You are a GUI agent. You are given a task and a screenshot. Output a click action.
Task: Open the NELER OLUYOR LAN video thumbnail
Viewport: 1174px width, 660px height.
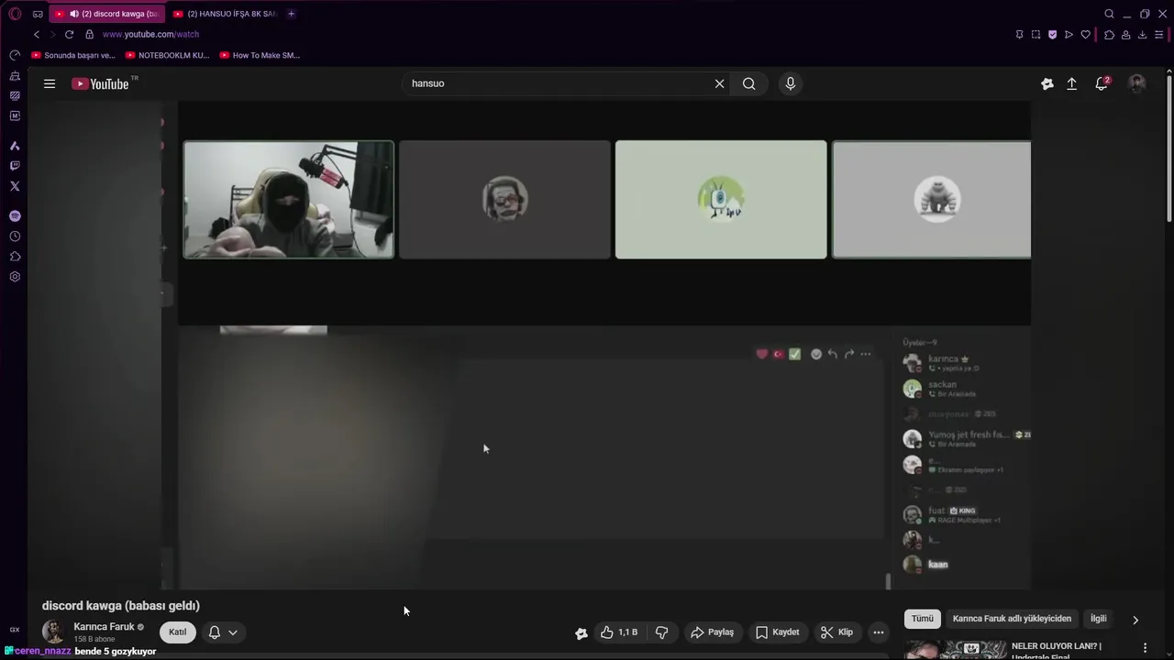coord(955,650)
